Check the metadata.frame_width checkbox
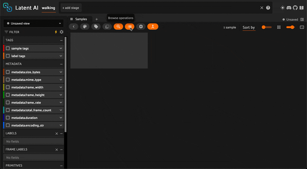The image size is (307, 169). tap(8, 87)
